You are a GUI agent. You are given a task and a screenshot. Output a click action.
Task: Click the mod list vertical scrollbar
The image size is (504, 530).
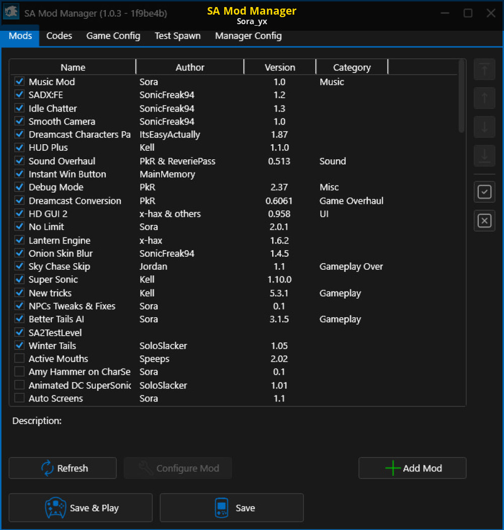(461, 96)
